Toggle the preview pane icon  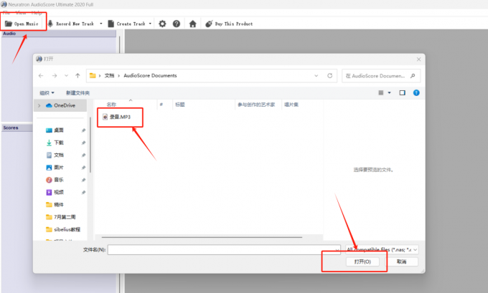pyautogui.click(x=403, y=92)
